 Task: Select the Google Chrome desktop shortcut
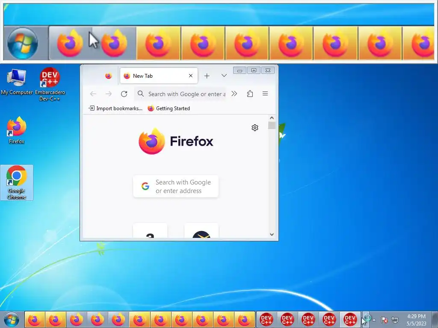tap(17, 183)
